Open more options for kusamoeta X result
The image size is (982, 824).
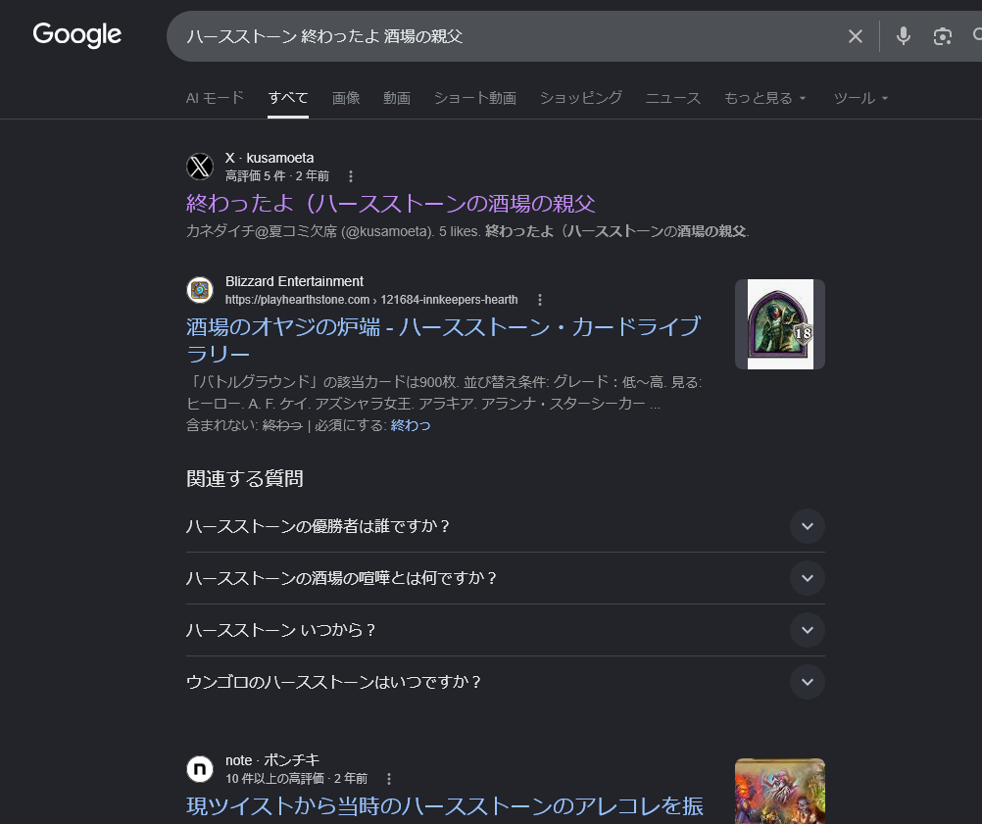click(x=351, y=176)
